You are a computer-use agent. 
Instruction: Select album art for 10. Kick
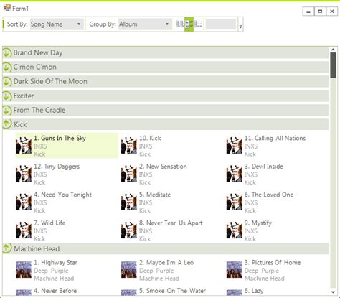click(x=129, y=146)
